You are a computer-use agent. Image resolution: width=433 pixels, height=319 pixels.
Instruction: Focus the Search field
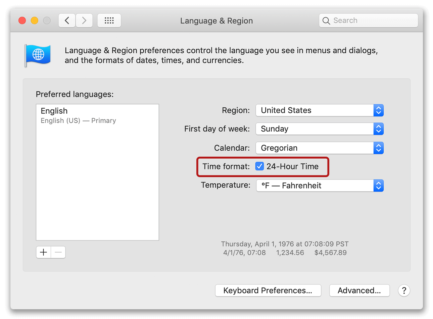click(373, 20)
